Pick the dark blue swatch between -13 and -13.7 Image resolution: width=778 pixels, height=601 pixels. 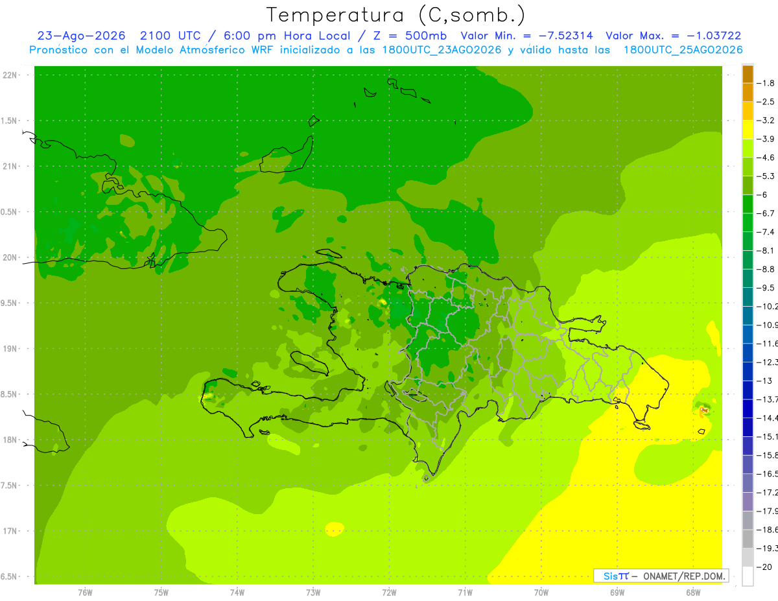[x=748, y=390]
